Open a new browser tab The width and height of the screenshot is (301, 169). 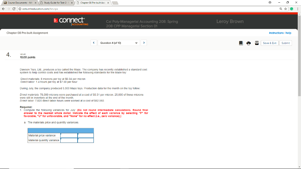(115, 3)
